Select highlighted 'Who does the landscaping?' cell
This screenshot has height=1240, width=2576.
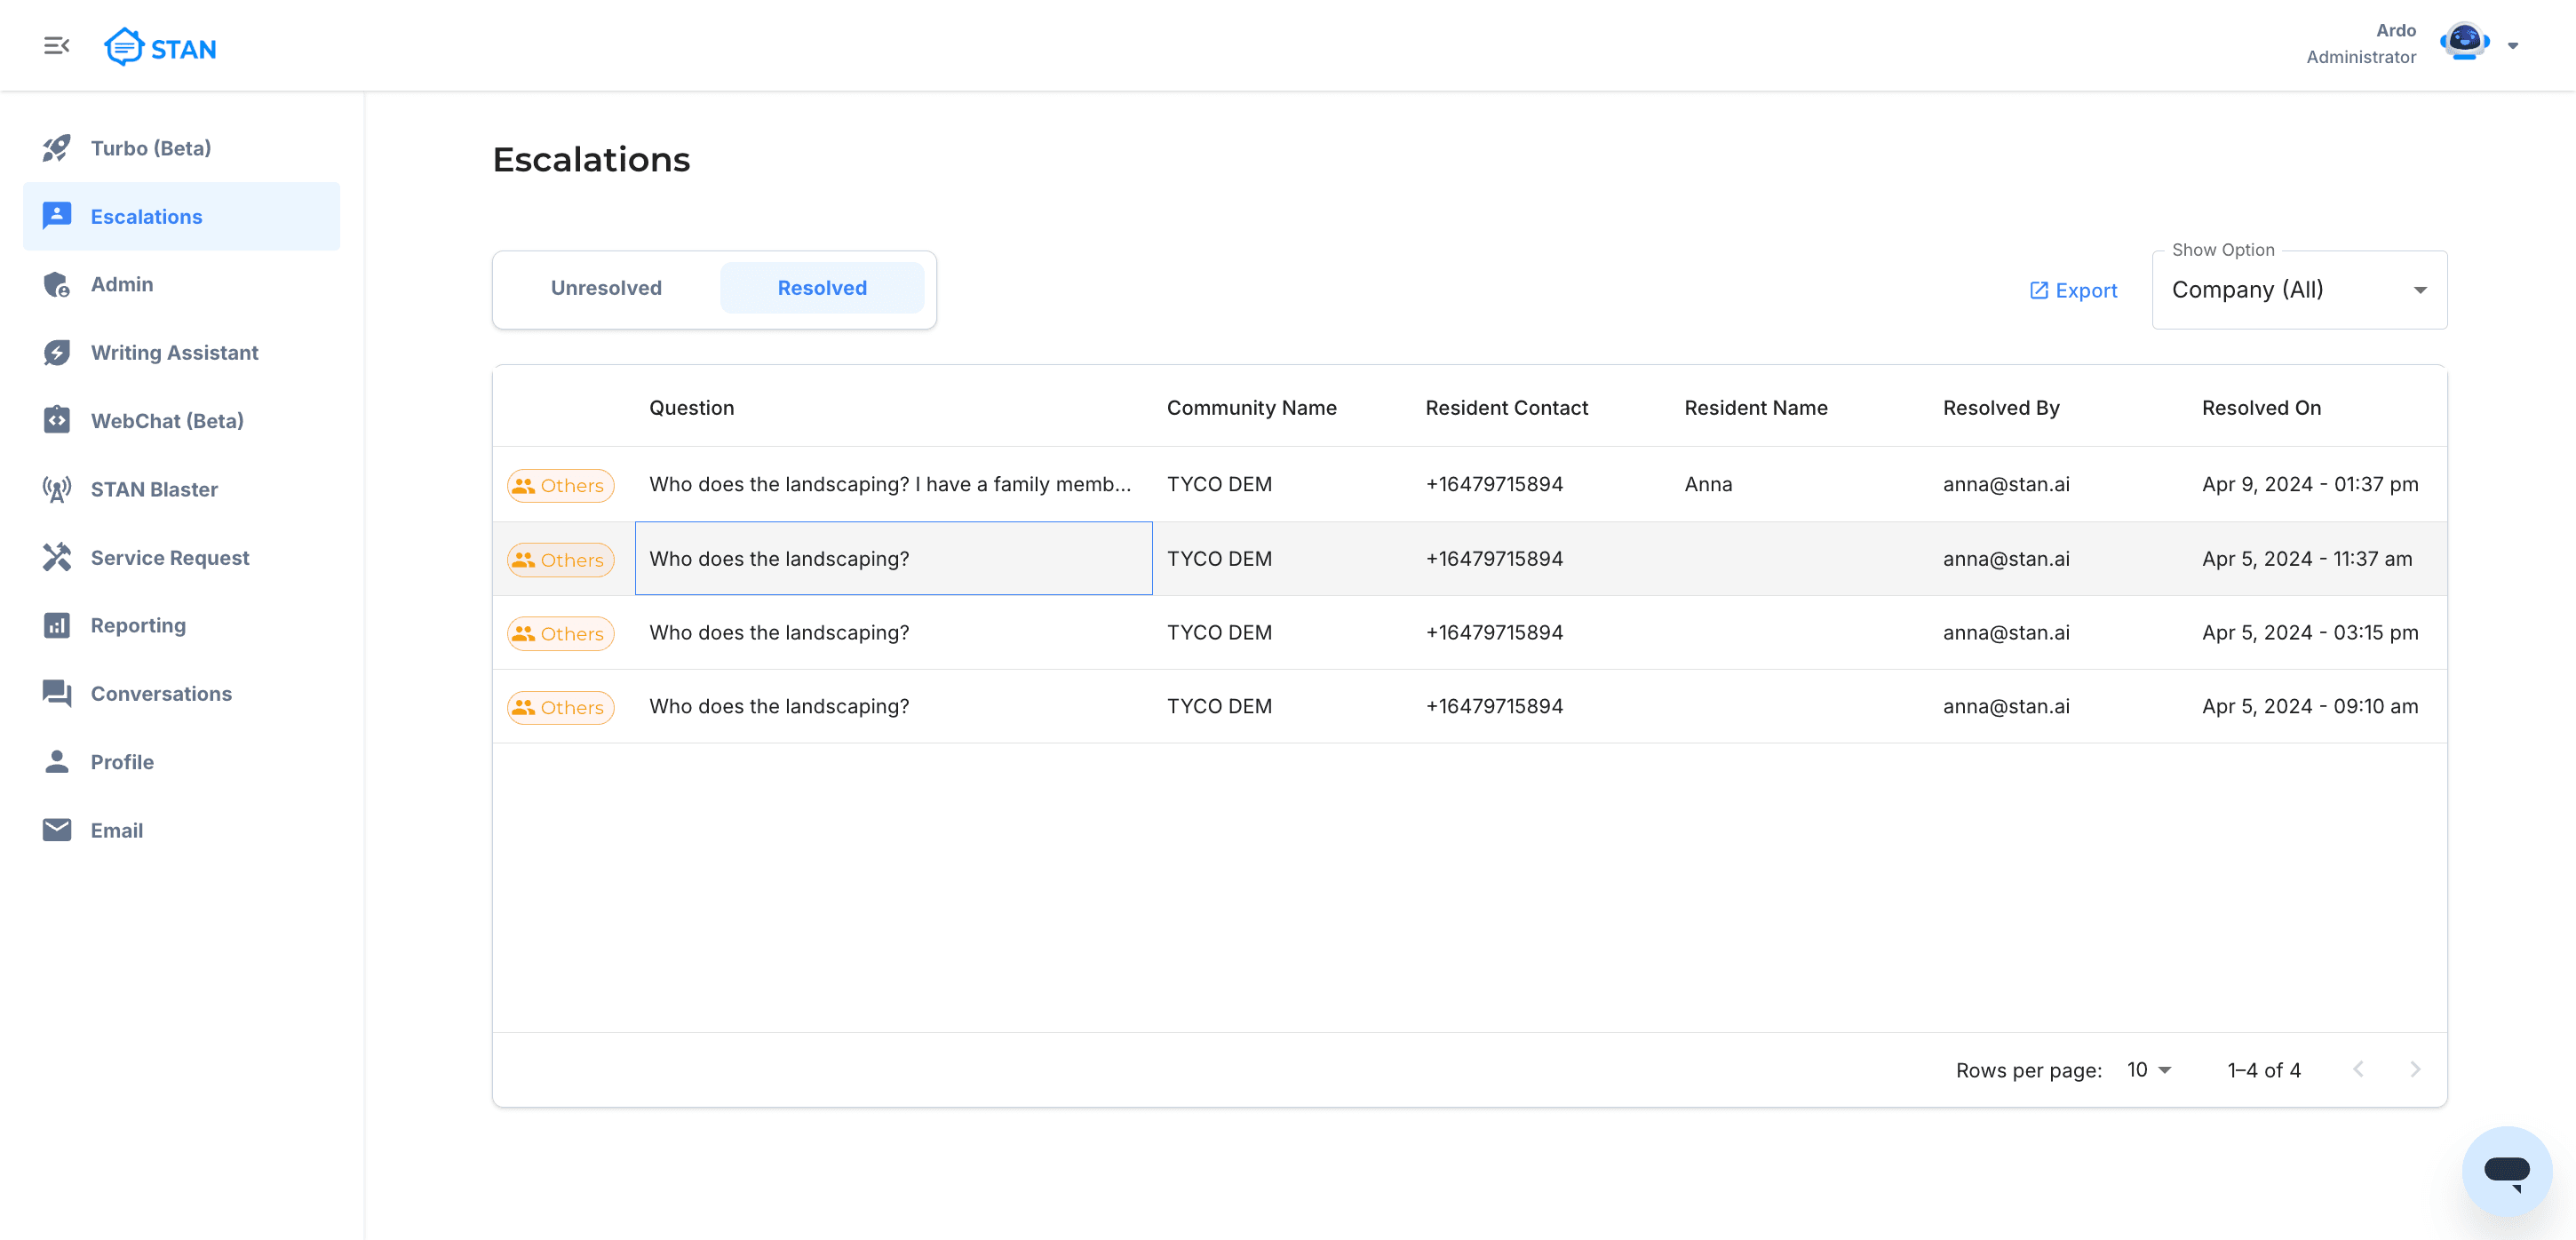click(x=893, y=558)
